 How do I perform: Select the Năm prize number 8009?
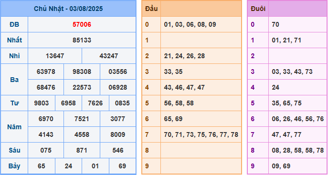pos(118,134)
